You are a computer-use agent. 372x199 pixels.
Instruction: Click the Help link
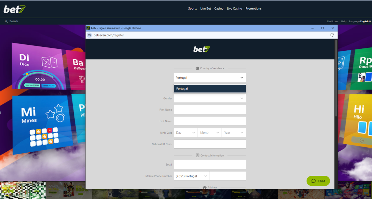(x=344, y=21)
